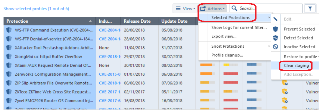Open Snort Protections submenu

(235, 46)
